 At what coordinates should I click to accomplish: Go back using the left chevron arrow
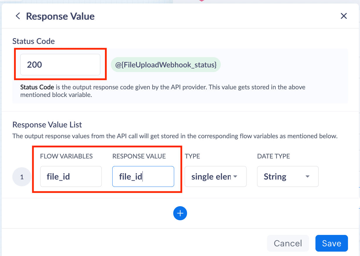18,16
